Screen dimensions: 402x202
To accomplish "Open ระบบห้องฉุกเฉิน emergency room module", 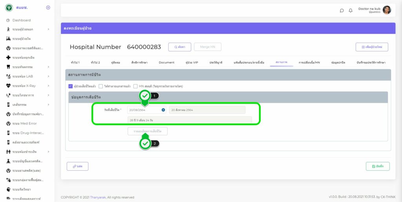I will 26,57.
